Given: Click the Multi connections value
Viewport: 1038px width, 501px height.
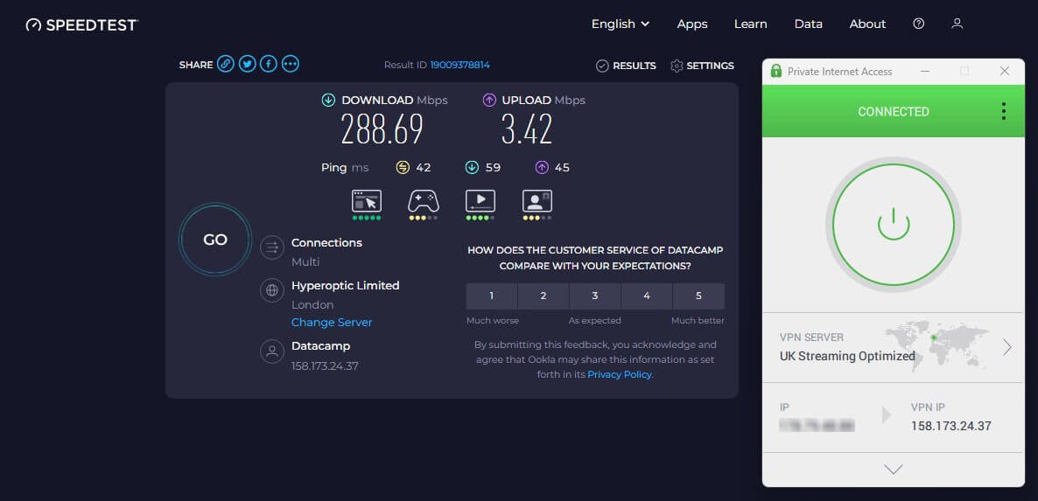Looking at the screenshot, I should point(305,261).
